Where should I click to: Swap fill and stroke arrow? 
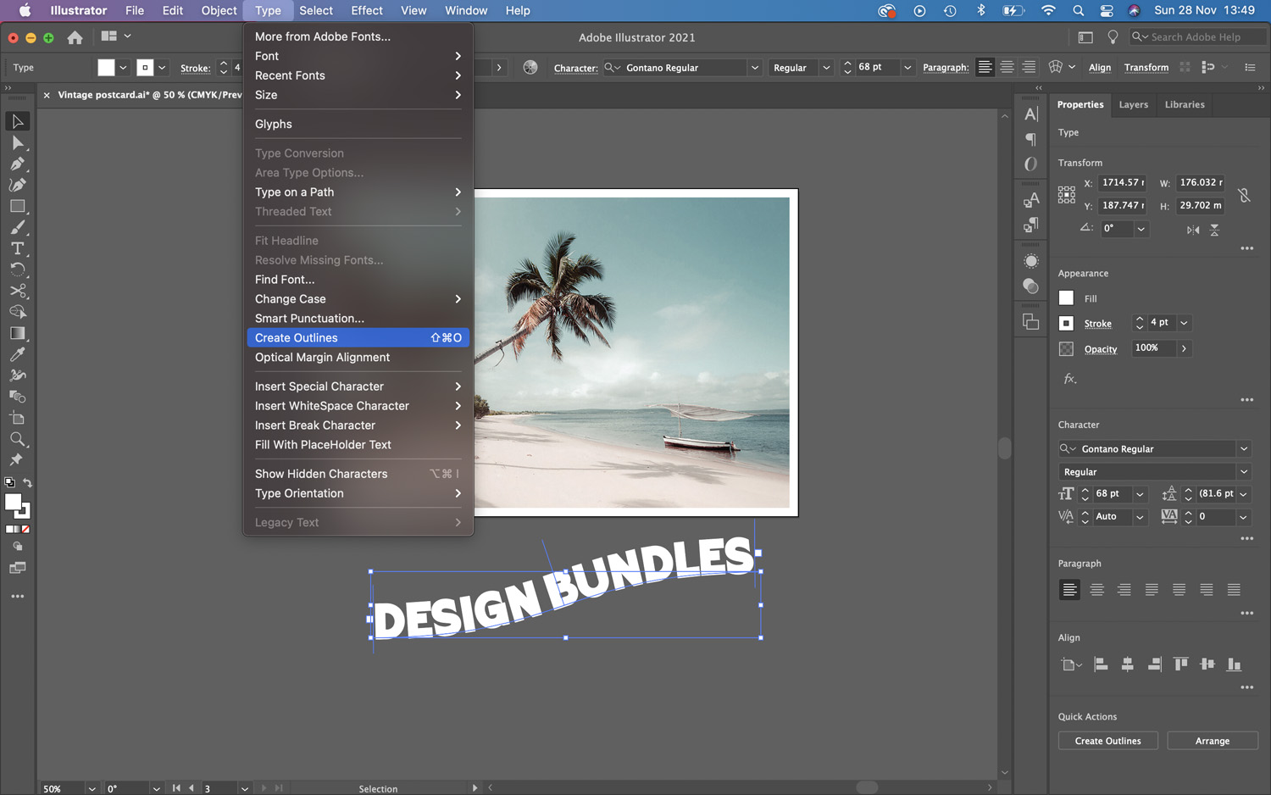(28, 483)
